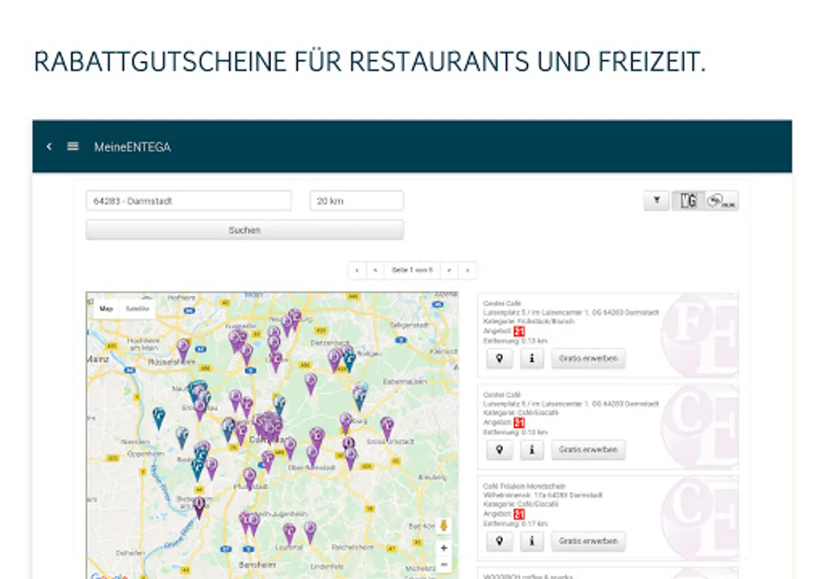824x579 pixels.
Task: Click the MeineENTEGA header title
Action: 133,147
